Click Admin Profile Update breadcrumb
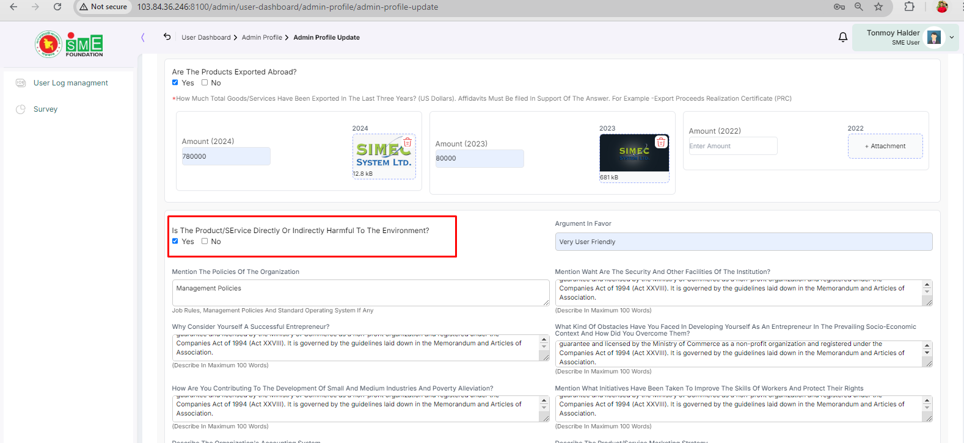The image size is (964, 443). click(x=326, y=37)
